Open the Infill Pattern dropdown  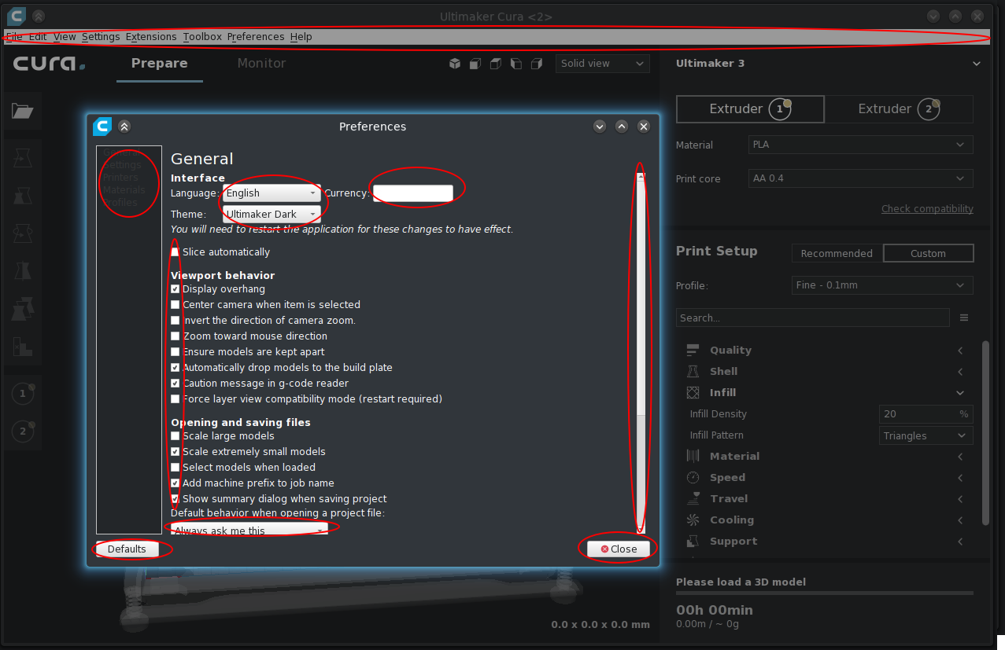(x=926, y=435)
